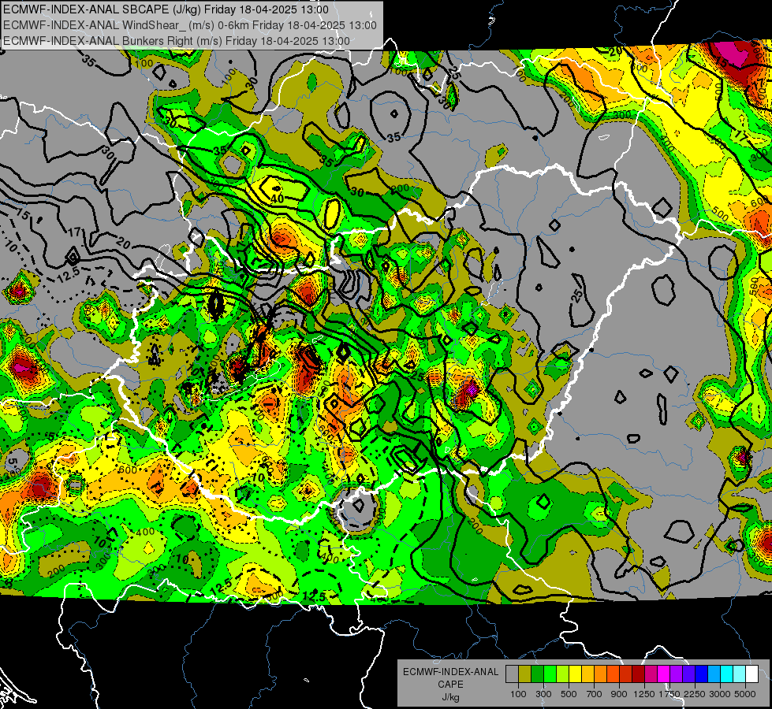The height and width of the screenshot is (709, 772).
Task: Select the gray legend swatch below 100
Action: tap(512, 674)
